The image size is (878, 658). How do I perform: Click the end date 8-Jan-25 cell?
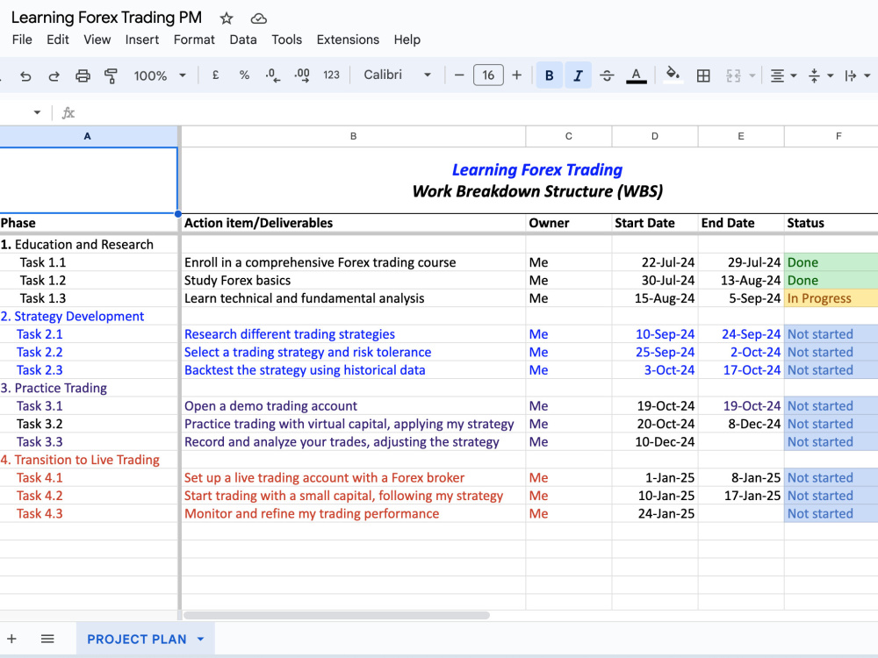pos(741,478)
